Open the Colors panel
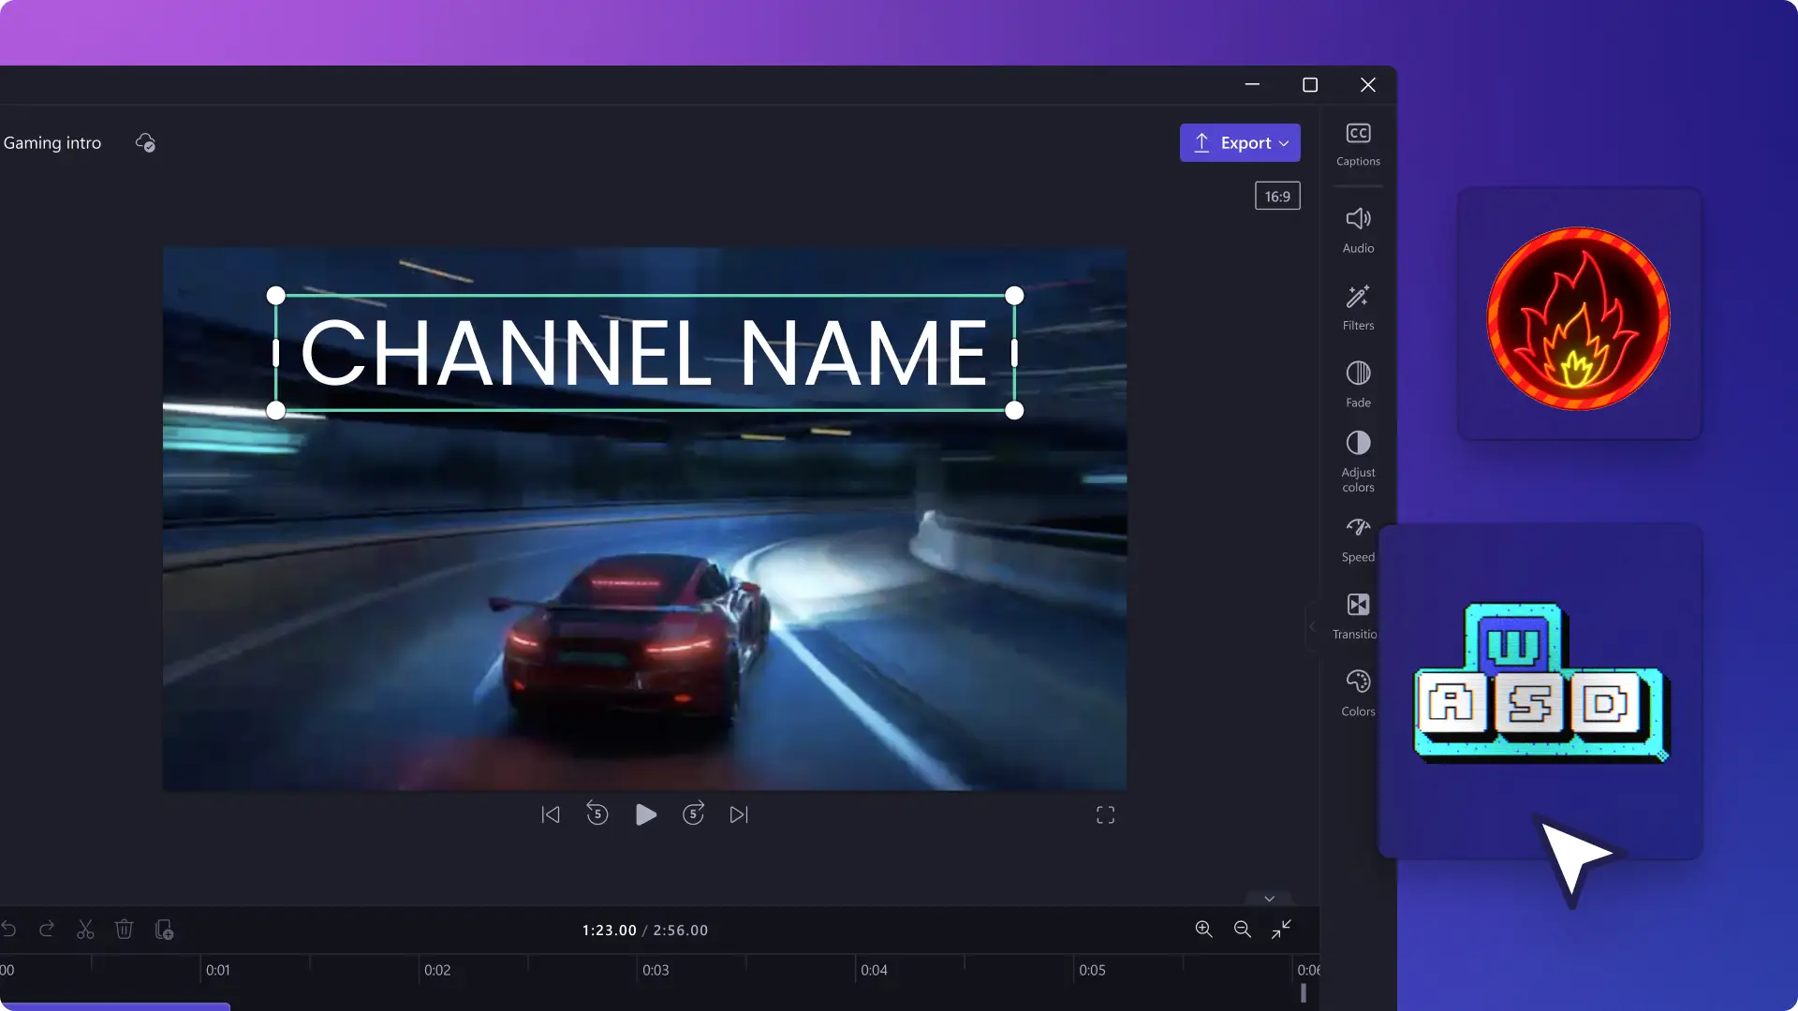1798x1011 pixels. click(x=1357, y=693)
